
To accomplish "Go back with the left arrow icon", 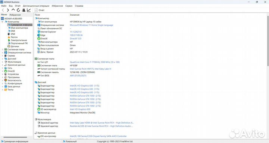I will pyautogui.click(x=3, y=10).
